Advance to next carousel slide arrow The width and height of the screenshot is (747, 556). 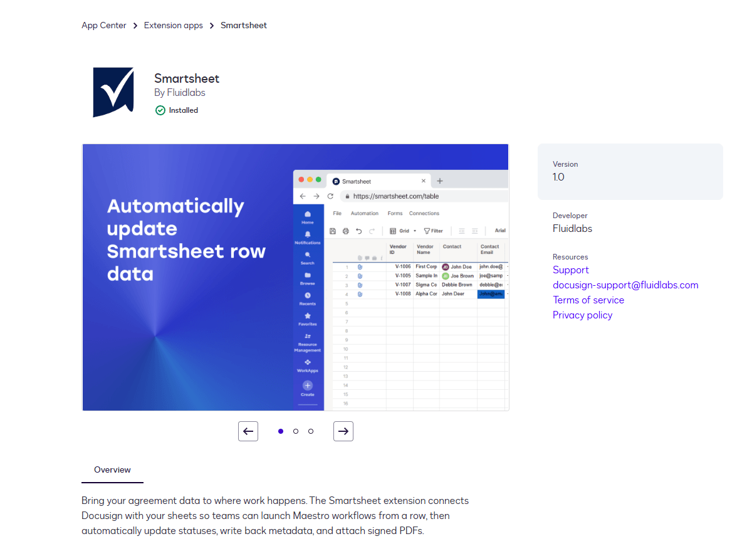tap(343, 431)
